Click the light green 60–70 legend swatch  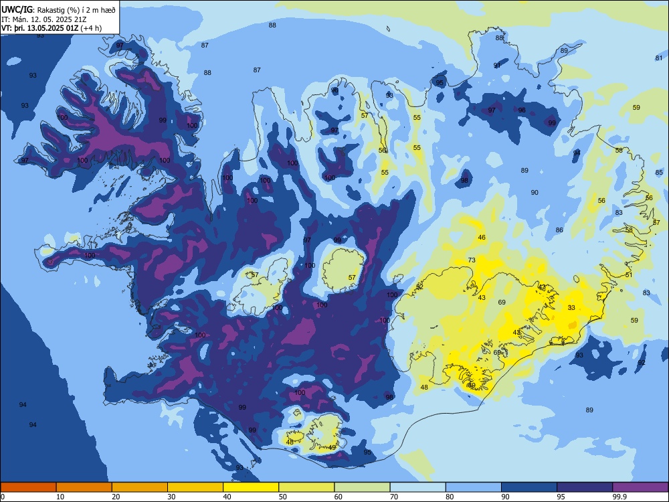click(362, 487)
